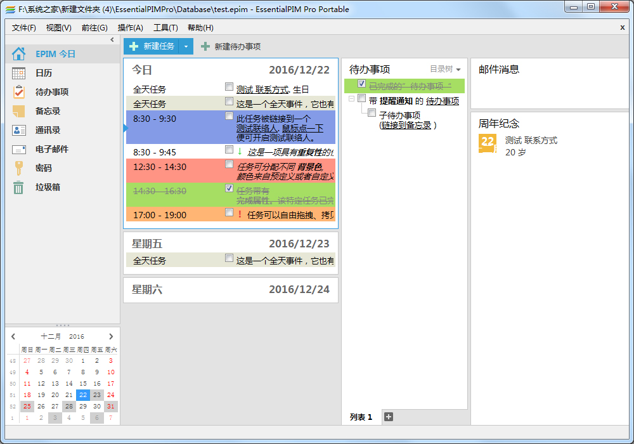Open 工具(T) menu
Image resolution: width=634 pixels, height=444 pixels.
(x=165, y=27)
